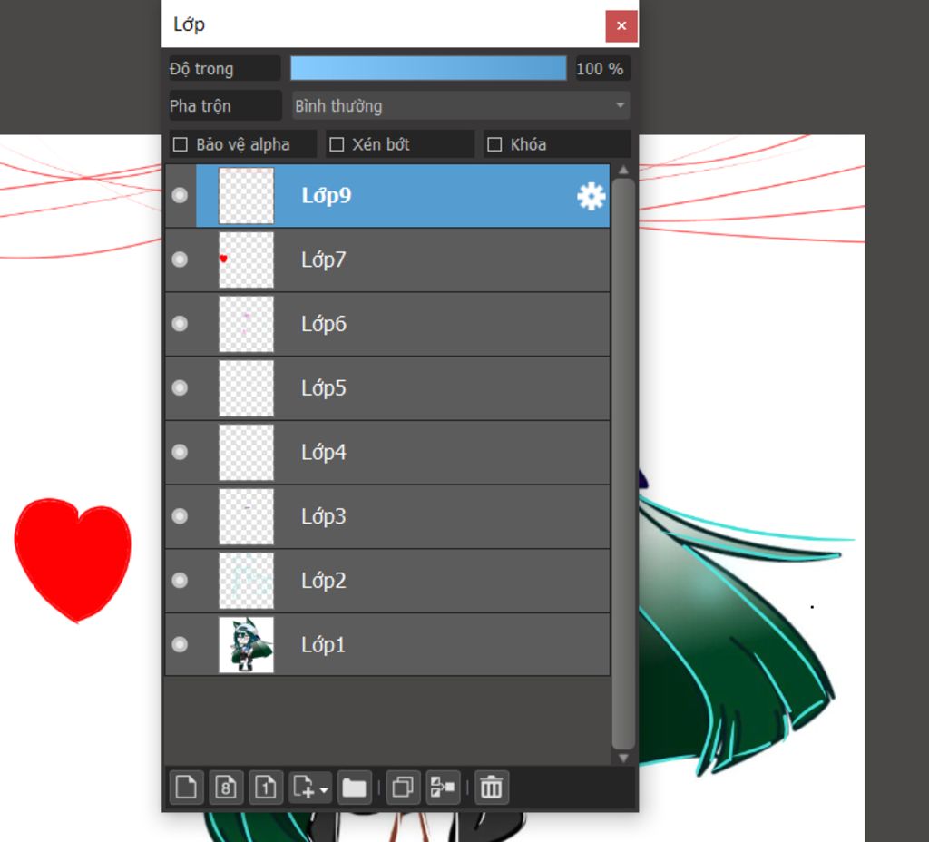Add a new 1-bit layer
Viewport: 929px width, 842px height.
[x=266, y=788]
